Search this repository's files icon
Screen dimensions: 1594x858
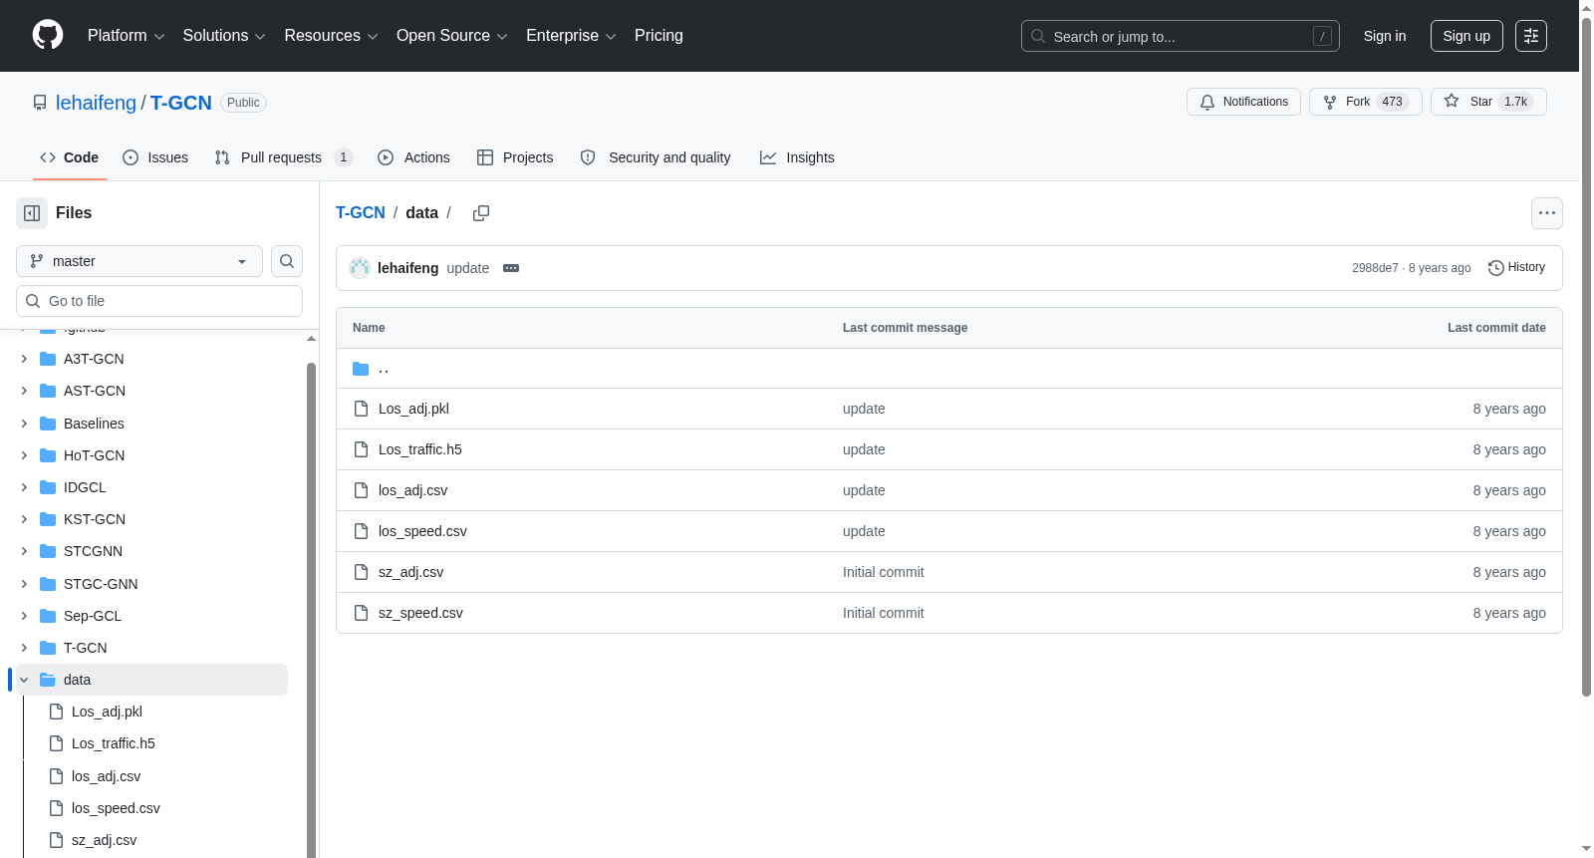click(287, 261)
